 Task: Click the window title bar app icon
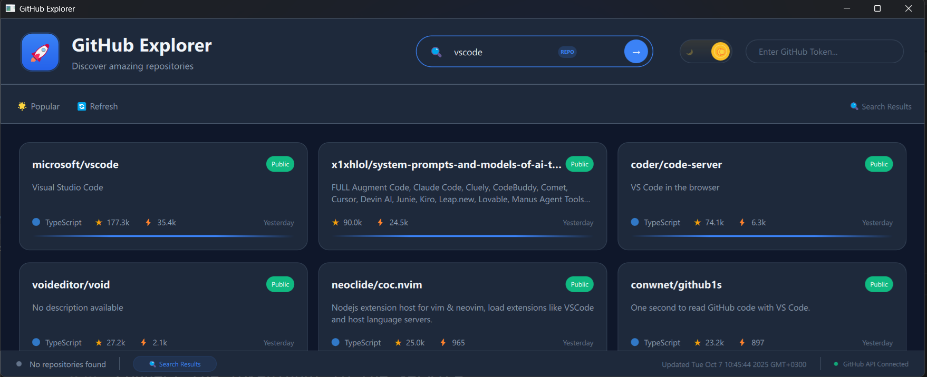[10, 8]
